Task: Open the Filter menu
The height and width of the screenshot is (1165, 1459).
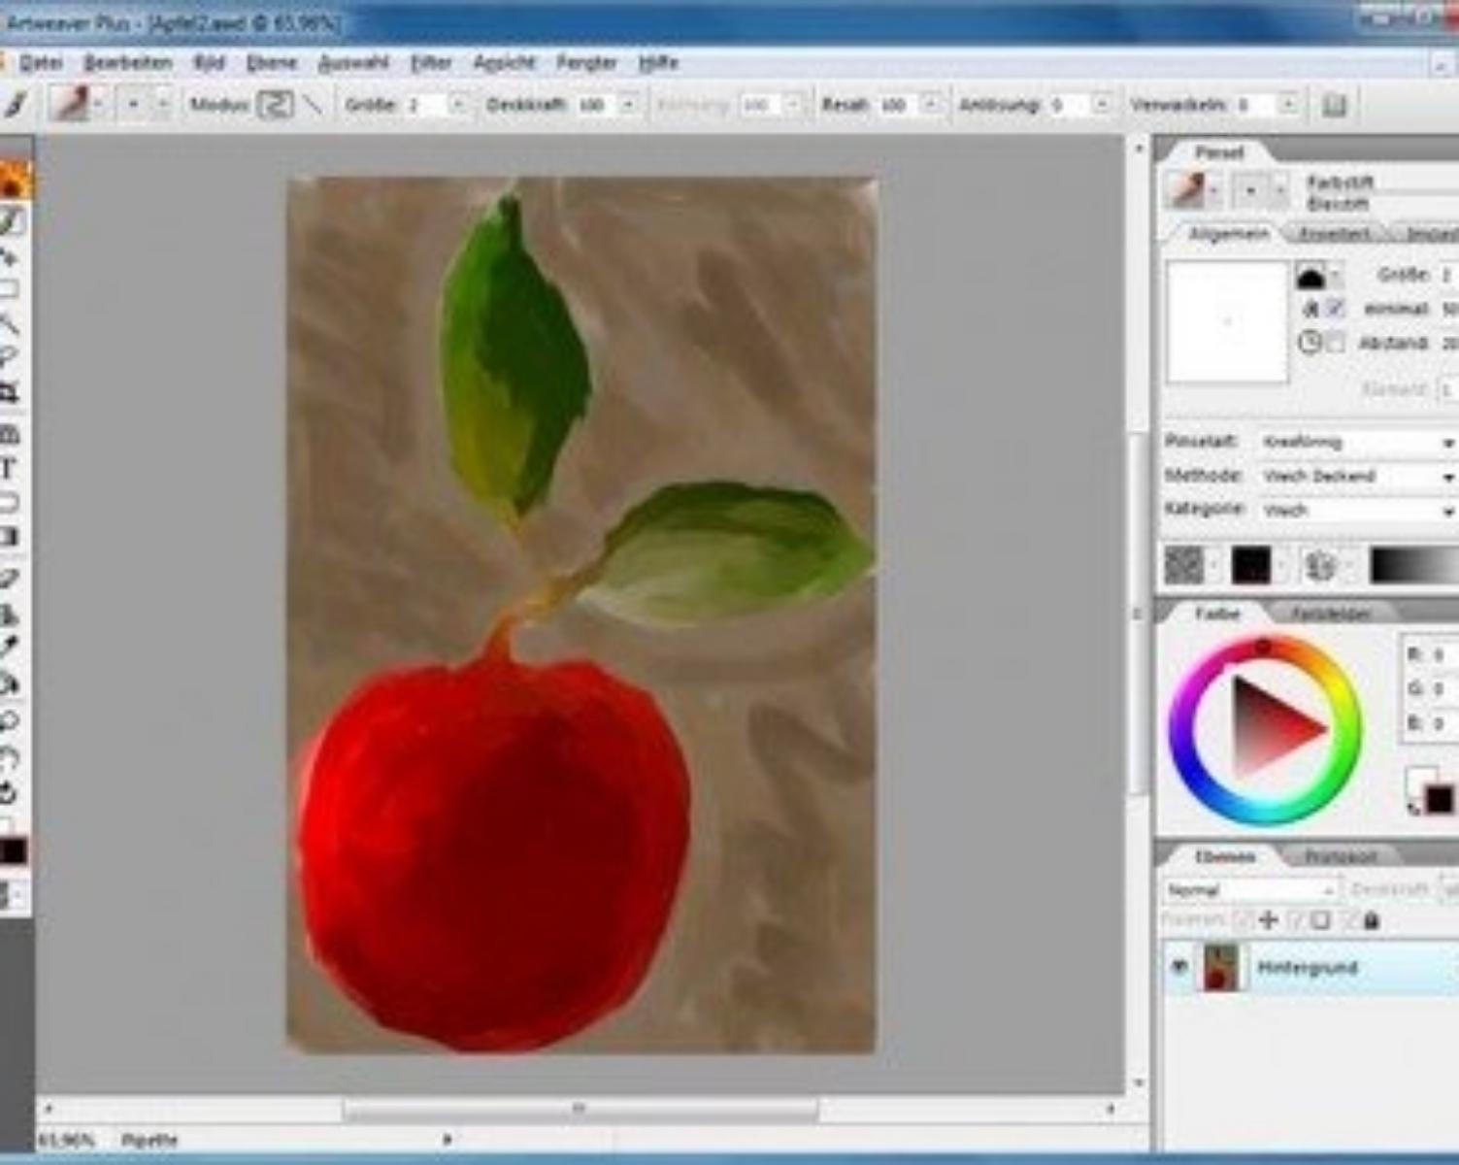Action: point(431,63)
